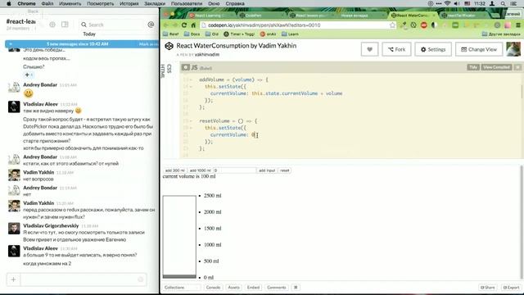
Task: Click the +1 reaction under Слышно?
Action: click(29, 75)
